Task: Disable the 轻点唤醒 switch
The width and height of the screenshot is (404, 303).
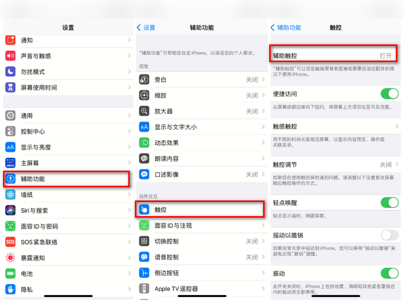Action: (389, 203)
